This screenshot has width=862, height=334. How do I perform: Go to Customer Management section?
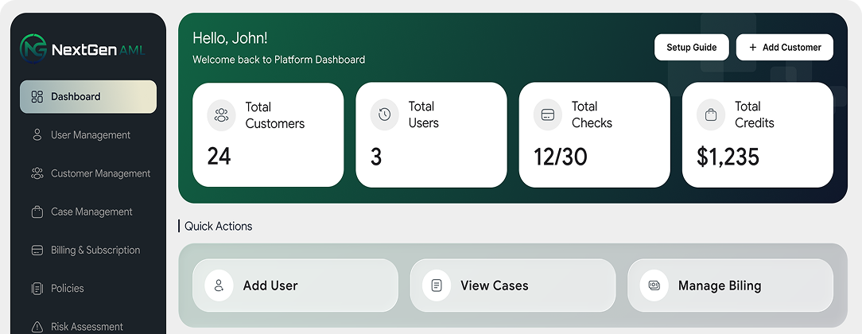88,173
